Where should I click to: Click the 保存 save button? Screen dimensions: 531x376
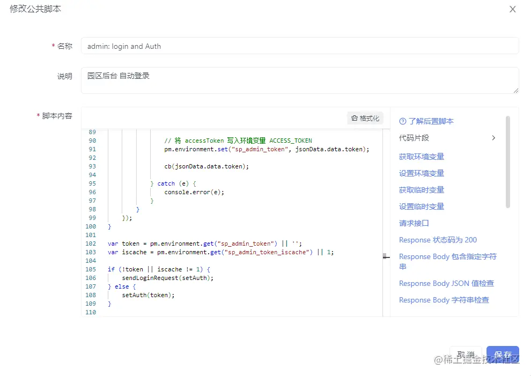[x=503, y=355]
